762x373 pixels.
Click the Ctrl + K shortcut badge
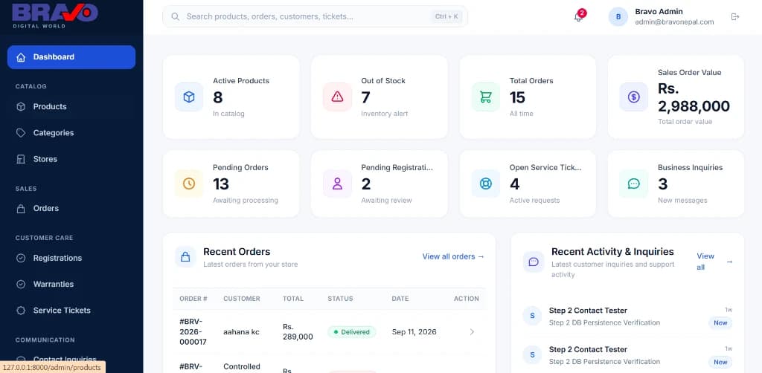click(x=446, y=16)
